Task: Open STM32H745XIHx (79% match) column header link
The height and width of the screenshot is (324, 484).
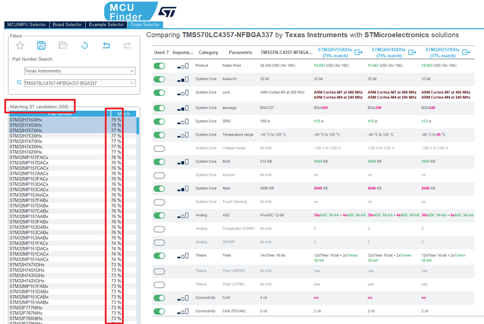Action: (x=389, y=53)
